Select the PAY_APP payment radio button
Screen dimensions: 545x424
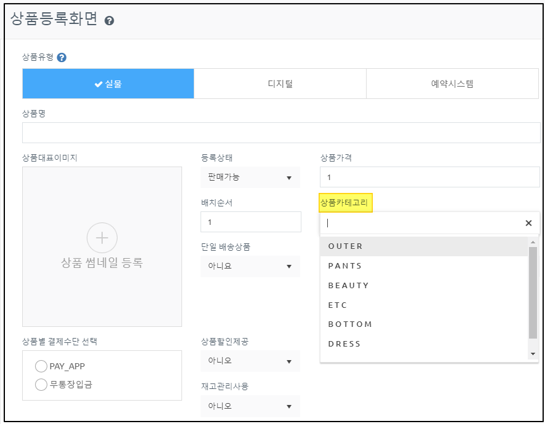pos(41,366)
